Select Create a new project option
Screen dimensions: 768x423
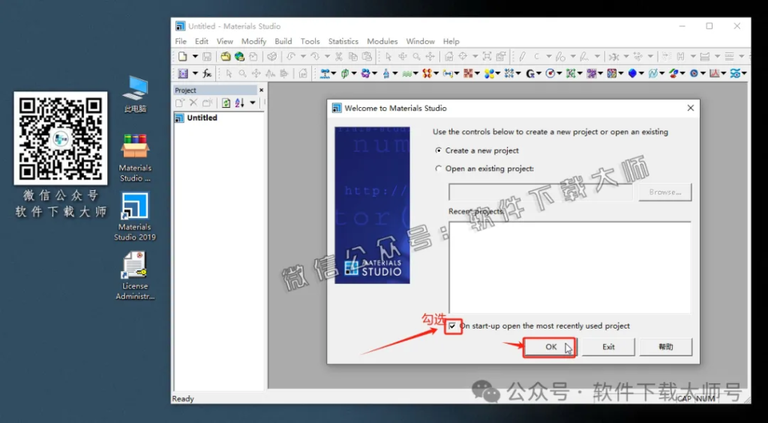click(x=439, y=150)
